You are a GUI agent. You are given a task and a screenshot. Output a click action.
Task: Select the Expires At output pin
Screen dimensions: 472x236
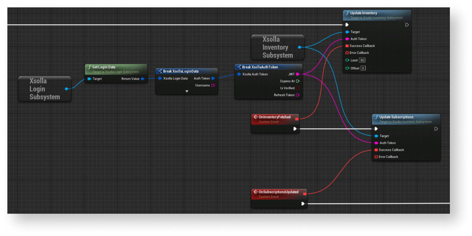click(298, 81)
